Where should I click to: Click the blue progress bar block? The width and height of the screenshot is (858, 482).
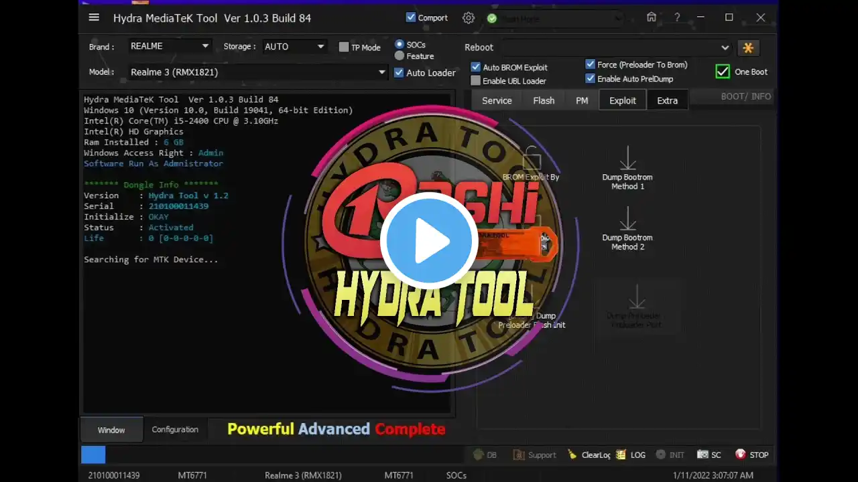(x=93, y=455)
